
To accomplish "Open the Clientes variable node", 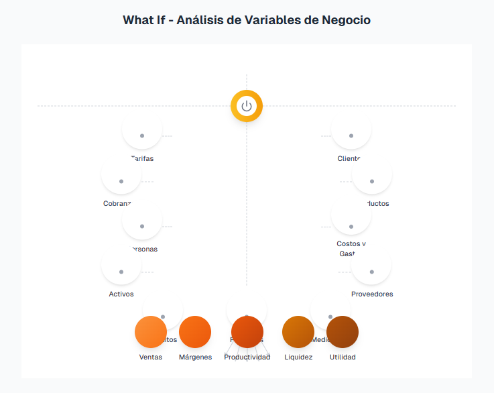I will point(351,129).
